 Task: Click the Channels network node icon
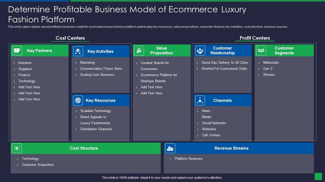pos(200,100)
